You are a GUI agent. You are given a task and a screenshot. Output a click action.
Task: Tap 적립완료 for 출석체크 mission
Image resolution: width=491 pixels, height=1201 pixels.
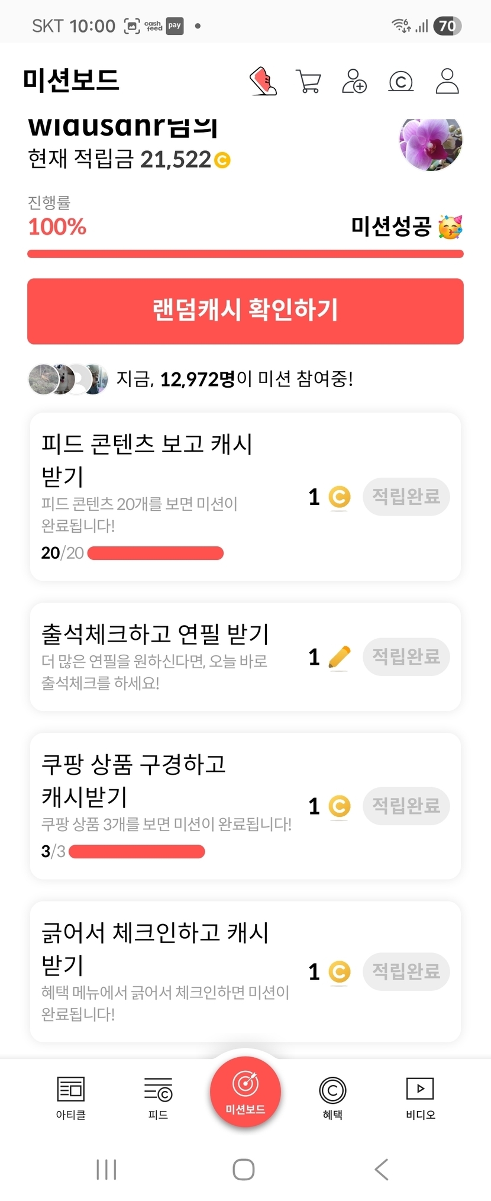406,656
